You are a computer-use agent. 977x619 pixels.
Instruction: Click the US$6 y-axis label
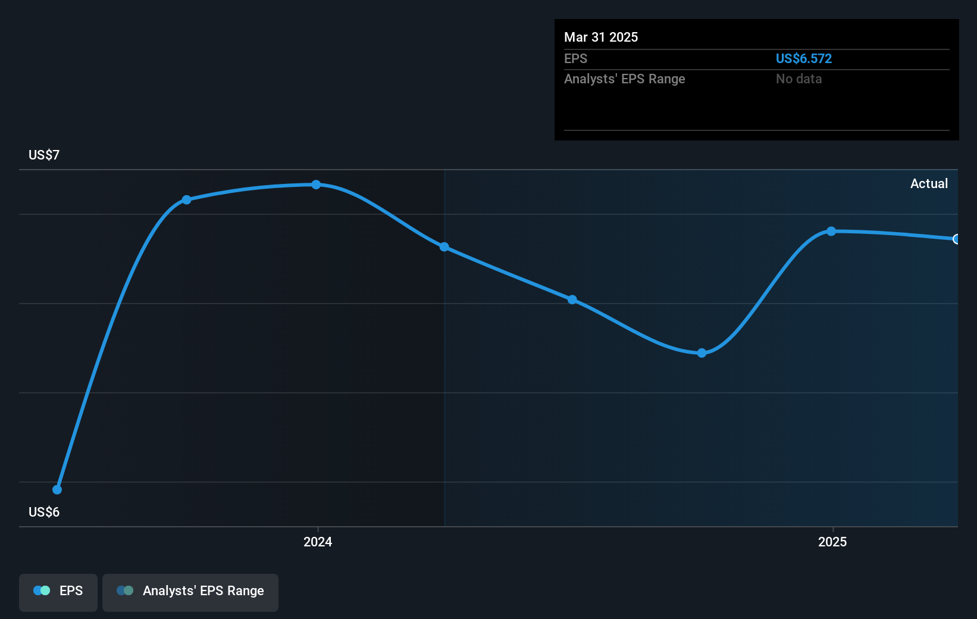click(44, 512)
